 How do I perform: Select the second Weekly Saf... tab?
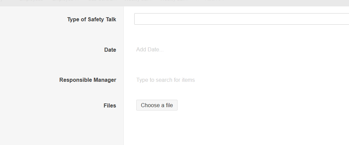coord(173,1)
